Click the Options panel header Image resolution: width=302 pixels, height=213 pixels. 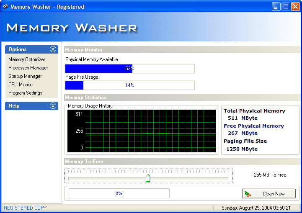point(31,49)
